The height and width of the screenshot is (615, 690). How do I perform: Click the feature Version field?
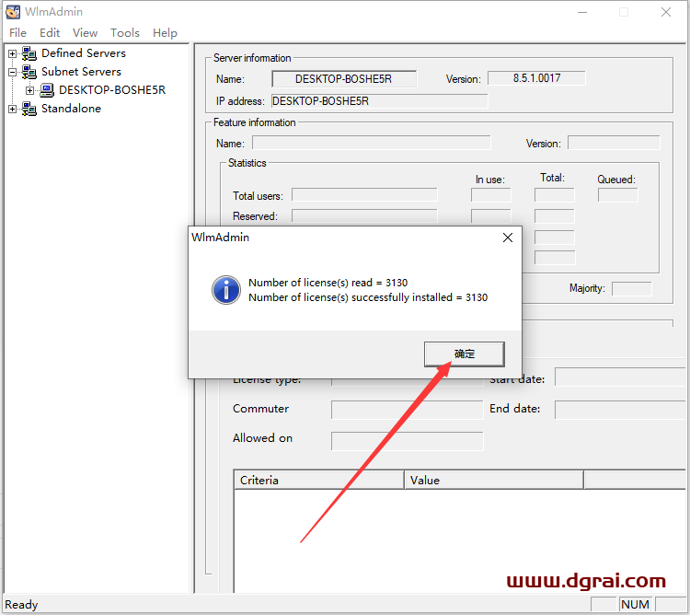click(x=614, y=143)
